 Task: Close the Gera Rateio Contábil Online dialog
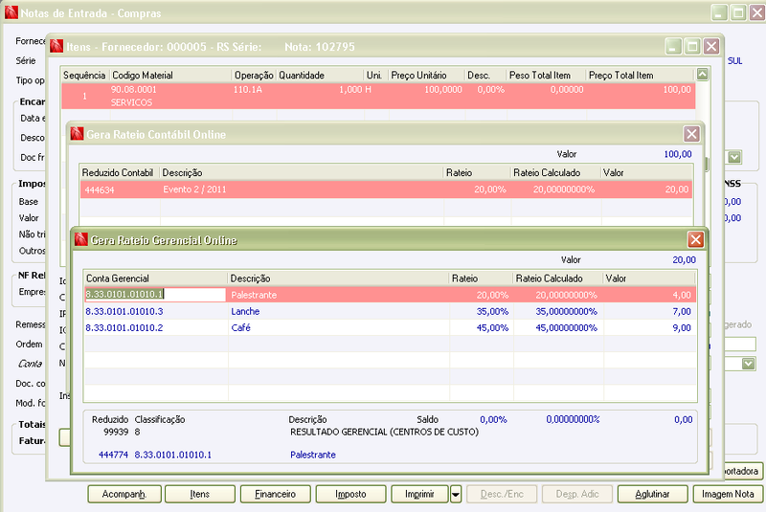[x=691, y=134]
